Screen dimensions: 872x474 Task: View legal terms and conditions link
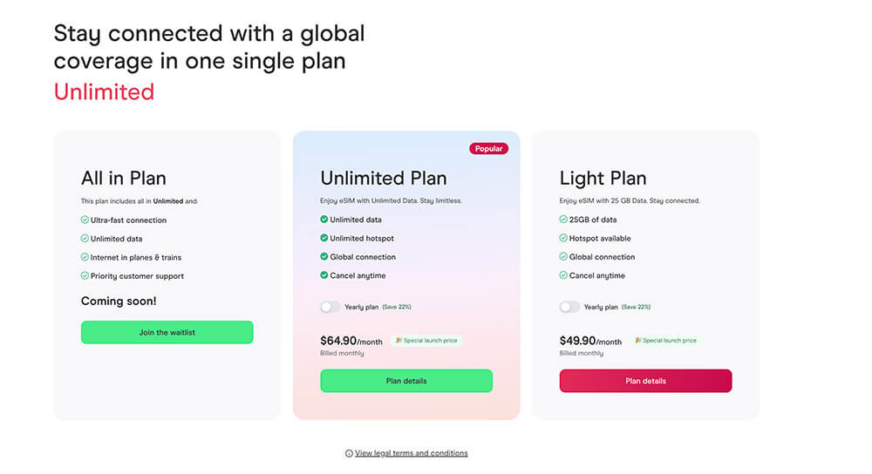click(411, 453)
